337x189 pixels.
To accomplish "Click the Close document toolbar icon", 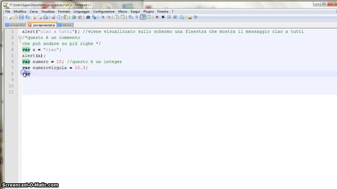I will tap(34, 17).
